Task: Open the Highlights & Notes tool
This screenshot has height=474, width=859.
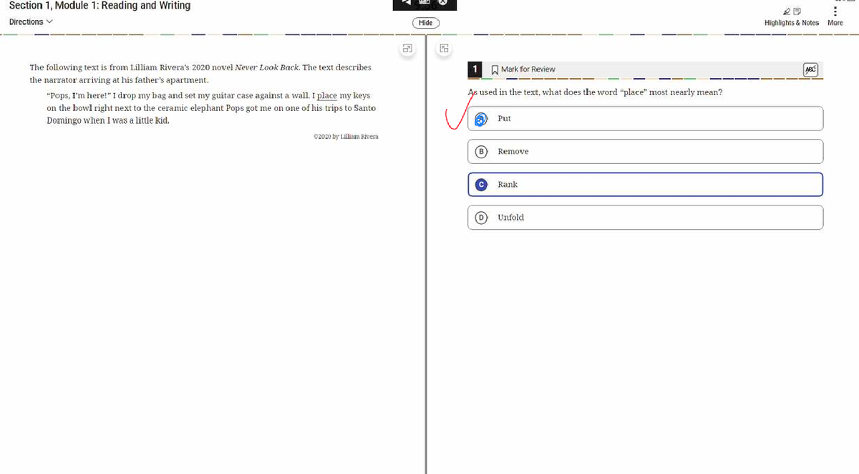Action: coord(791,16)
